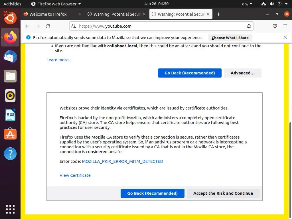The width and height of the screenshot is (292, 219).
Task: Launch LibreOffice Writer from the dock
Action: (10, 115)
